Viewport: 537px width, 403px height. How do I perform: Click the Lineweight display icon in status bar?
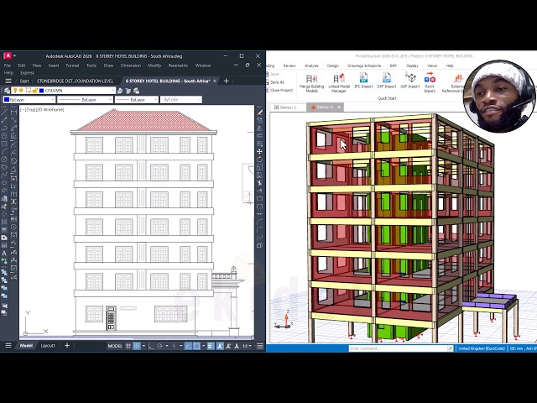(x=211, y=346)
